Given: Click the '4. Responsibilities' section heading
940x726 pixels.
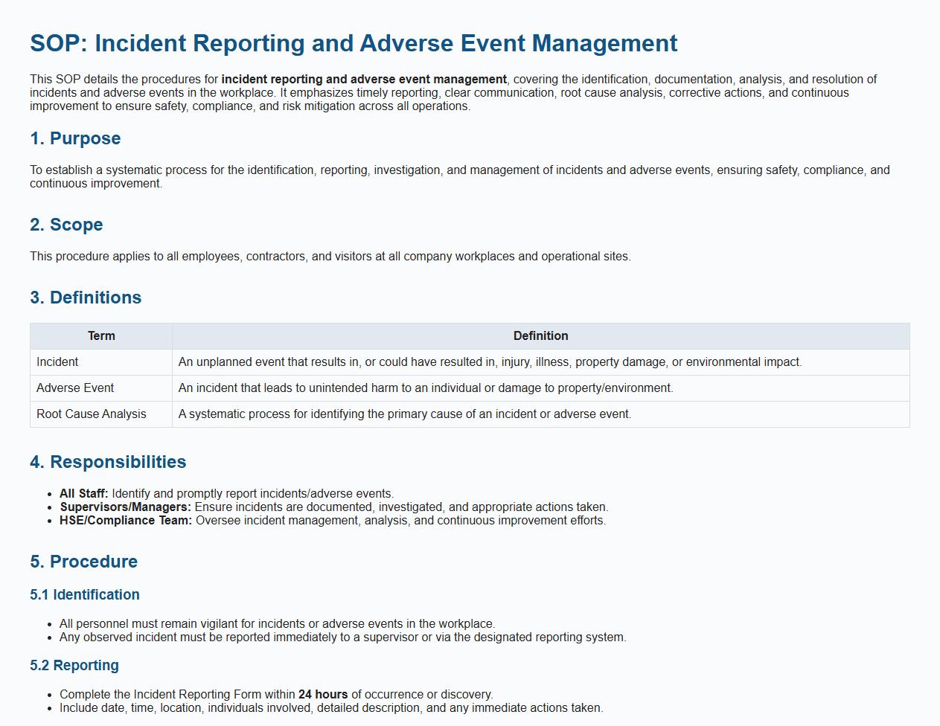Looking at the screenshot, I should pos(108,462).
